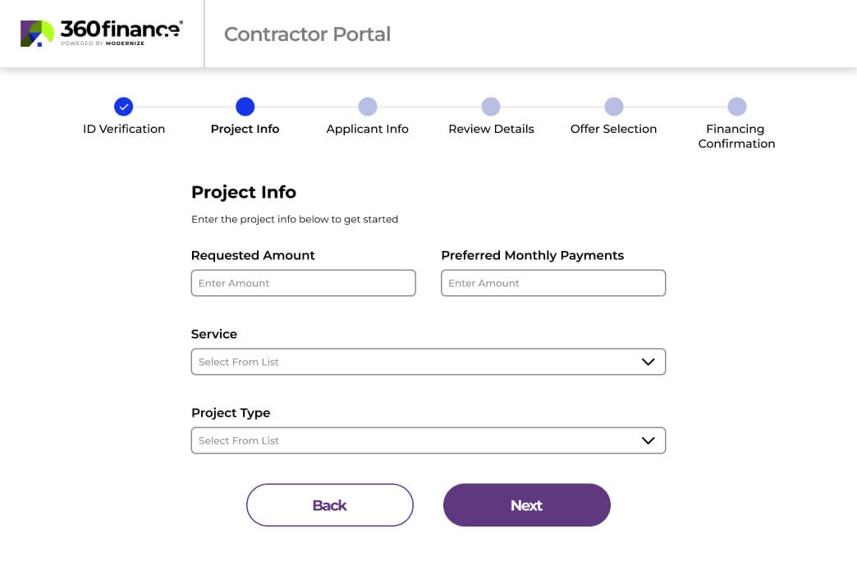
Task: Click the Project Info step circle
Action: (245, 107)
